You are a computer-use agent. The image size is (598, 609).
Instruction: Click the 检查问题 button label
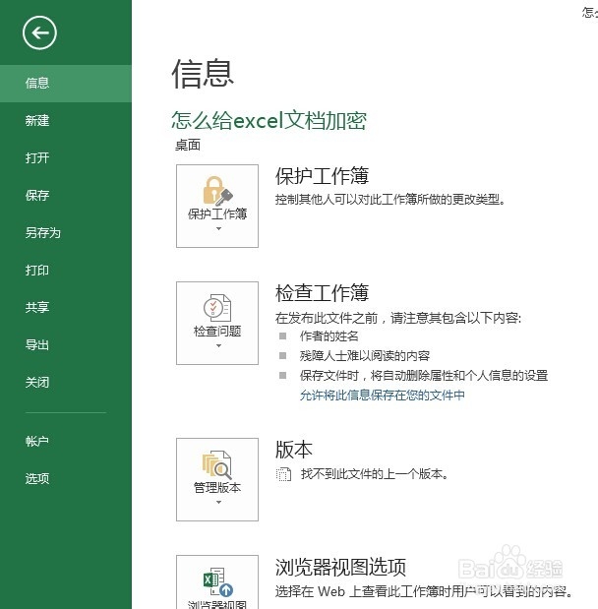[x=217, y=332]
